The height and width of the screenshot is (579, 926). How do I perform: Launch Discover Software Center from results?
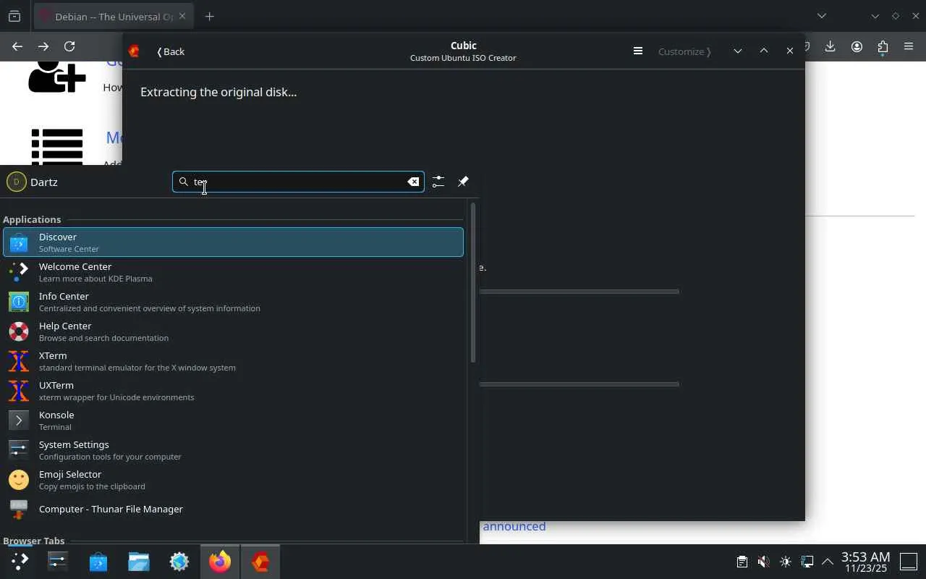(x=233, y=242)
